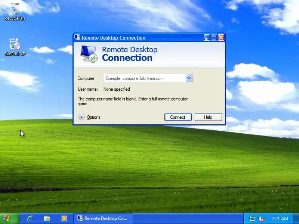
Task: Launch Internet Explorer from quick launch
Action: pyautogui.click(x=30, y=218)
